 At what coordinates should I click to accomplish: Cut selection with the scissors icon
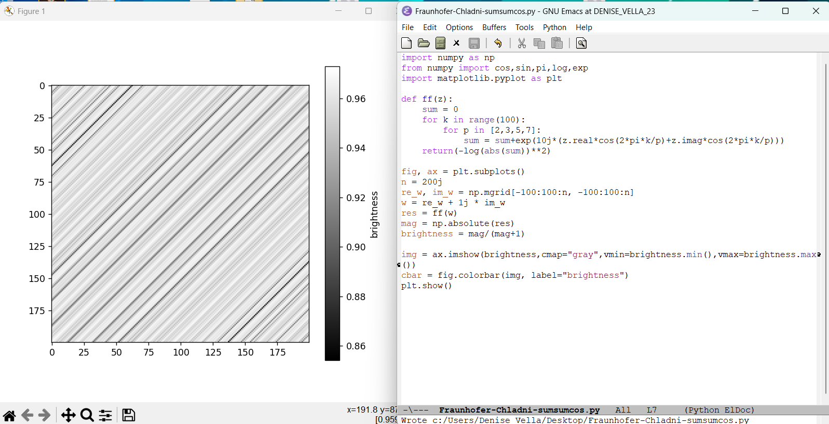pyautogui.click(x=522, y=43)
